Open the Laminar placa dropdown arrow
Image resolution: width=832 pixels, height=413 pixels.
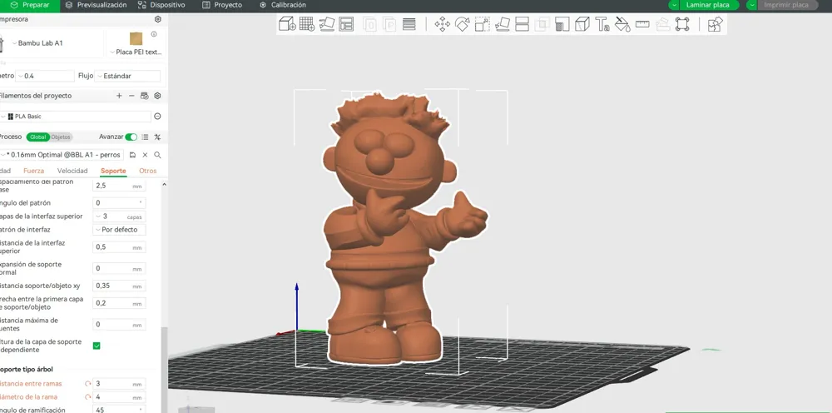tap(673, 5)
